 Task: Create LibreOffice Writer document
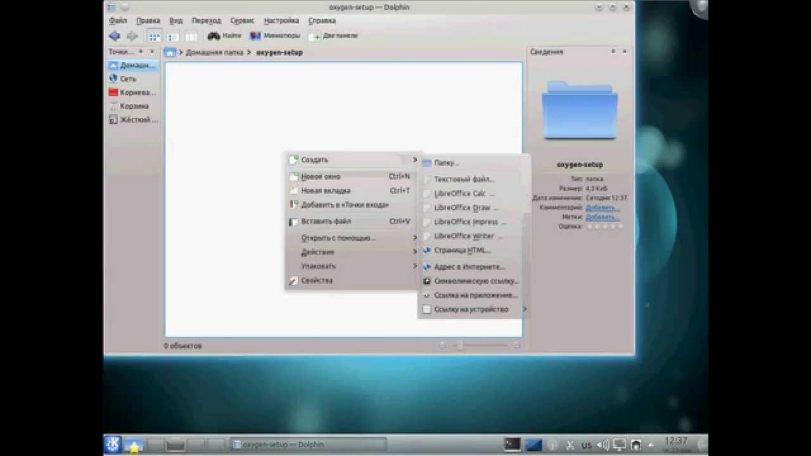pyautogui.click(x=473, y=236)
